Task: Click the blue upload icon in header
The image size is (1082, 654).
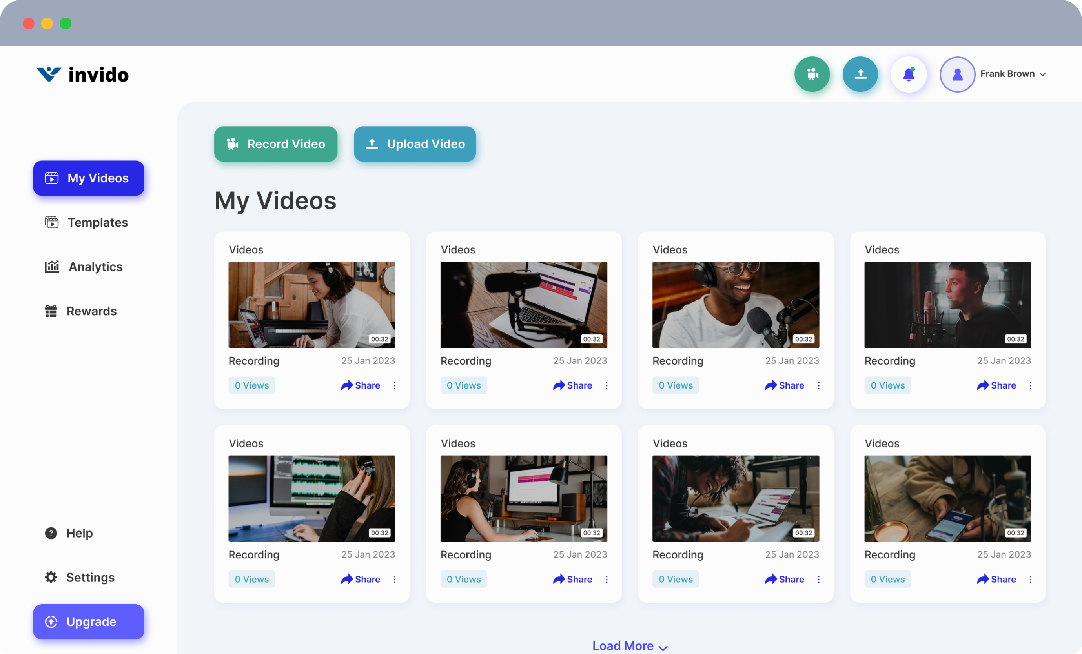Action: point(860,74)
